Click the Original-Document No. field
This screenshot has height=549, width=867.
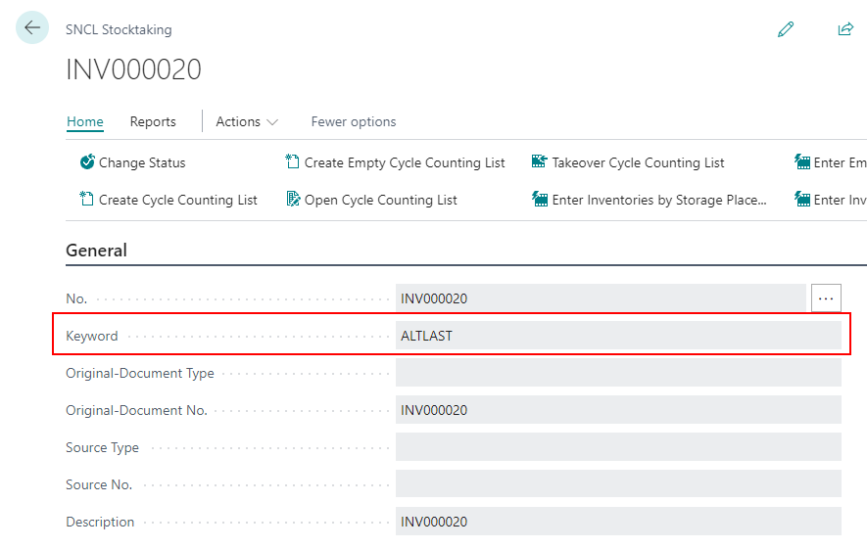tap(618, 410)
